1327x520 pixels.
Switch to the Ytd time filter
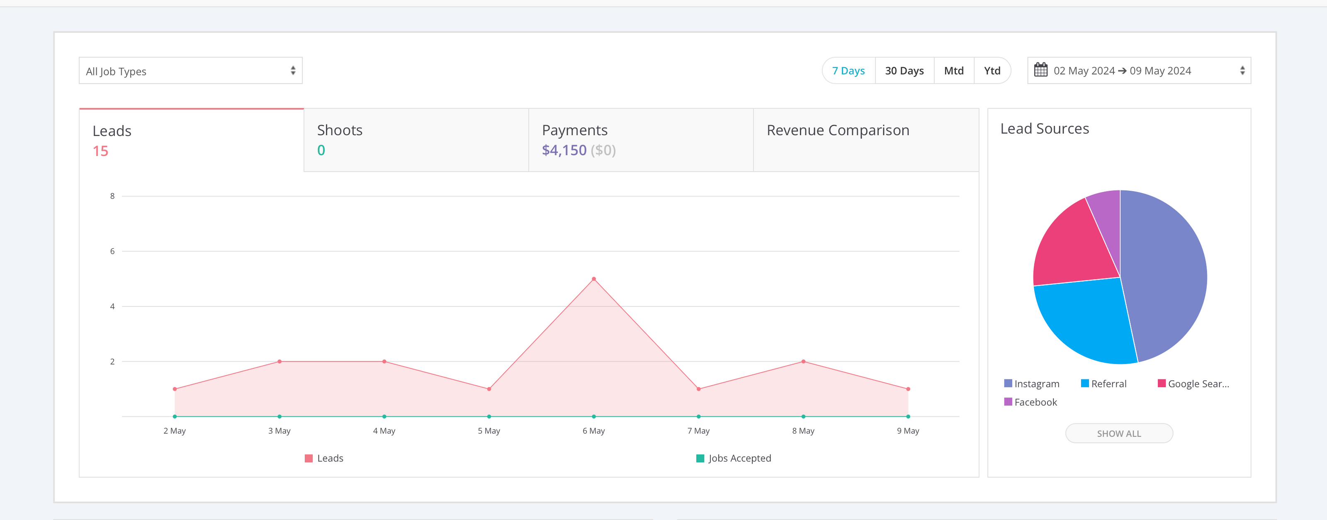pos(992,70)
